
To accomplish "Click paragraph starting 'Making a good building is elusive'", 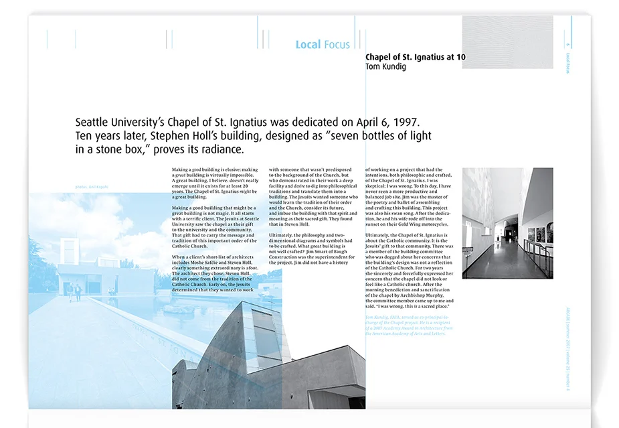I will (x=215, y=183).
